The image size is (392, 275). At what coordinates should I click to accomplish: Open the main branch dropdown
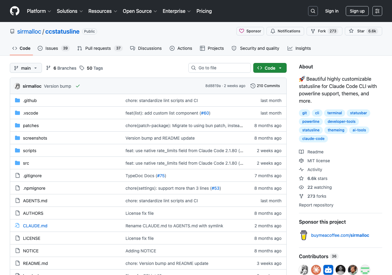click(26, 68)
